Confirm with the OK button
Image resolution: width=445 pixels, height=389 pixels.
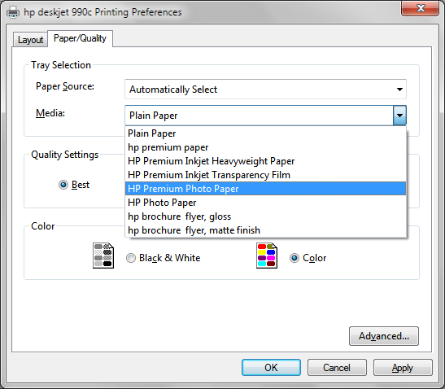271,367
